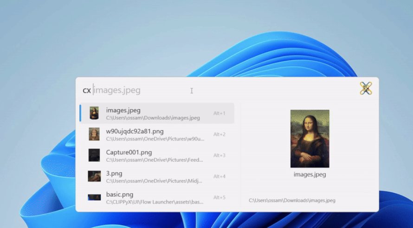This screenshot has width=413, height=228.
Task: Select the basic.png thumbnail icon
Action: tap(94, 197)
